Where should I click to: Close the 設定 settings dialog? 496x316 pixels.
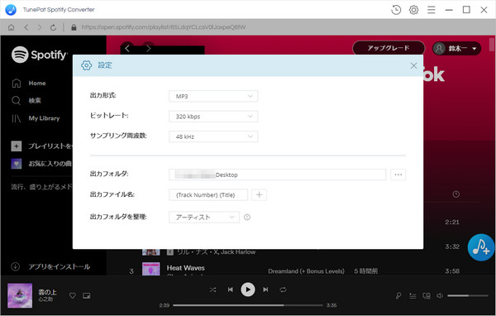413,65
